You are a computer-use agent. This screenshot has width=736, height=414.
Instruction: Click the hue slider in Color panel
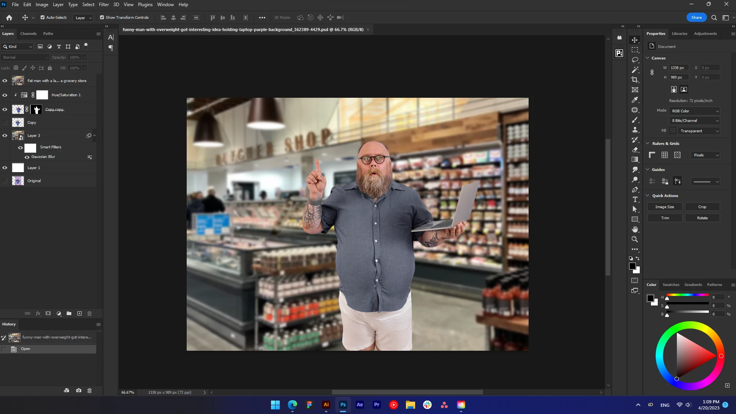click(x=687, y=295)
